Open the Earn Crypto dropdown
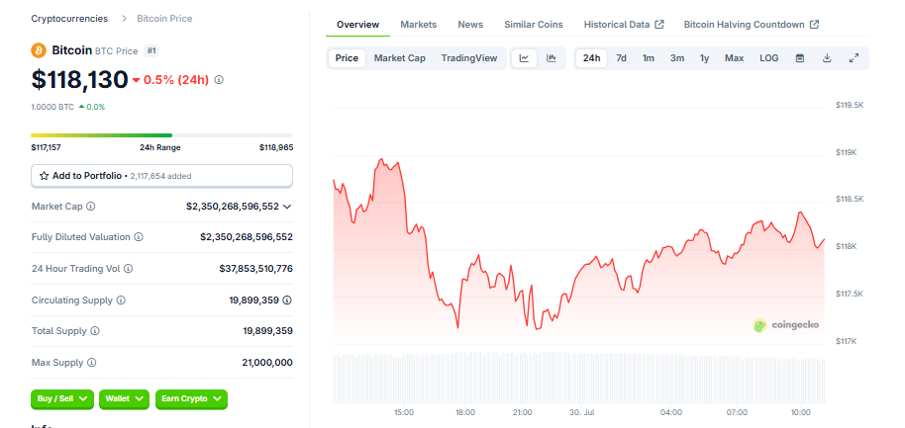This screenshot has height=428, width=905. [192, 398]
